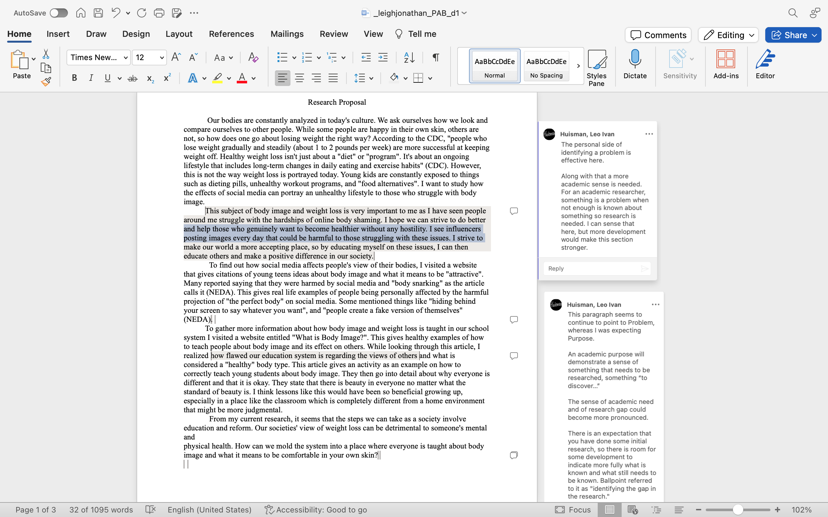Launch the Editor tool

[x=765, y=65]
